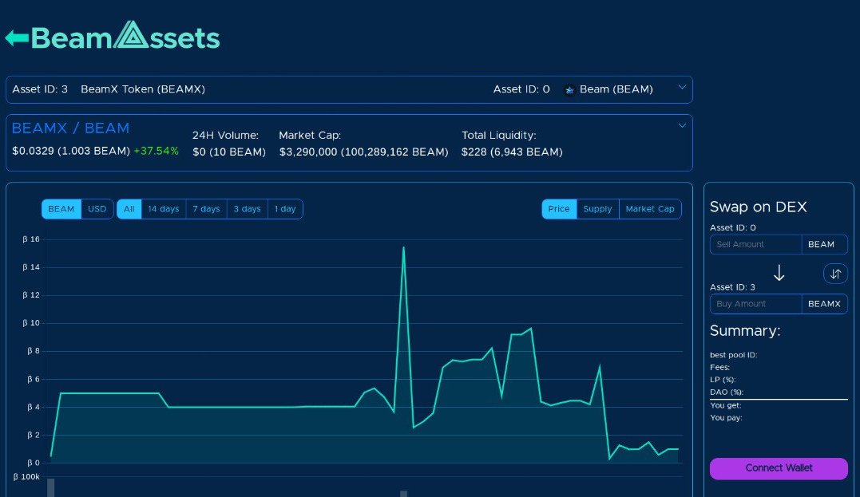Click the BEAM unit label in sell field
Image resolution: width=860 pixels, height=497 pixels.
tap(824, 244)
